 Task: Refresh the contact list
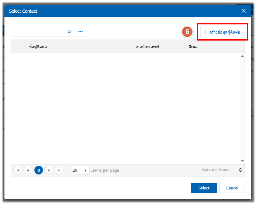tap(240, 170)
